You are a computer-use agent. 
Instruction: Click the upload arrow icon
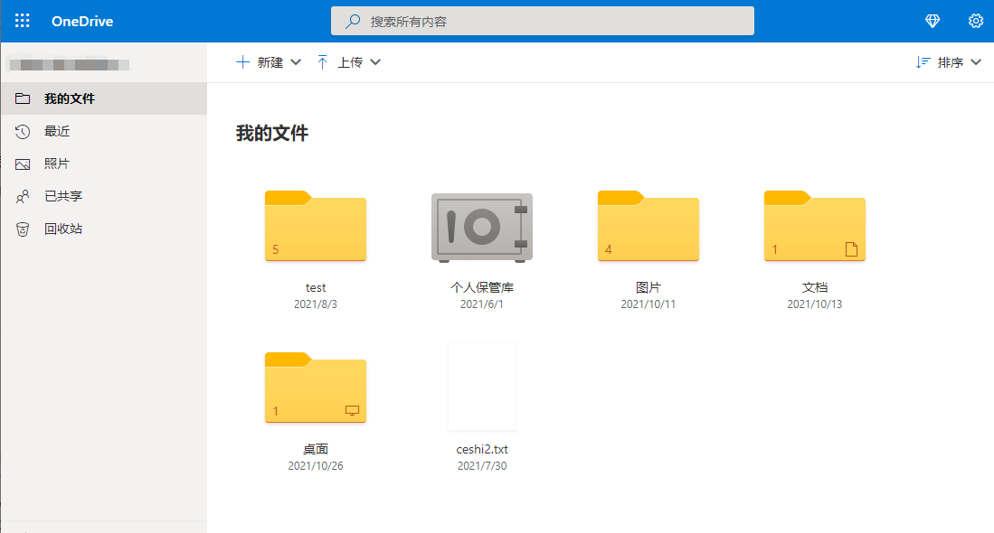322,62
